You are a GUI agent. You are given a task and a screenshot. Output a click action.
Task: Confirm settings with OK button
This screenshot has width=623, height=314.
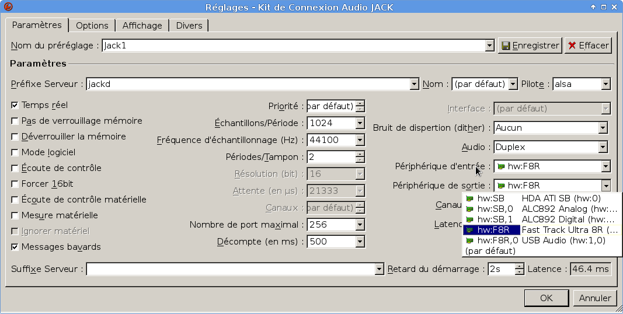tap(547, 298)
